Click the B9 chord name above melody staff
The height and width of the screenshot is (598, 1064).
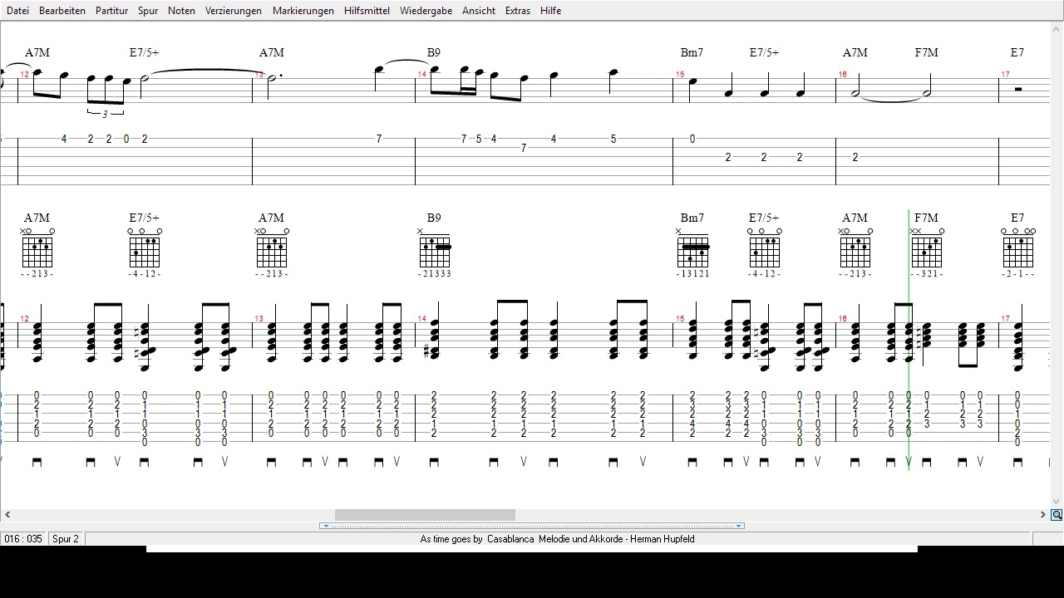click(434, 52)
